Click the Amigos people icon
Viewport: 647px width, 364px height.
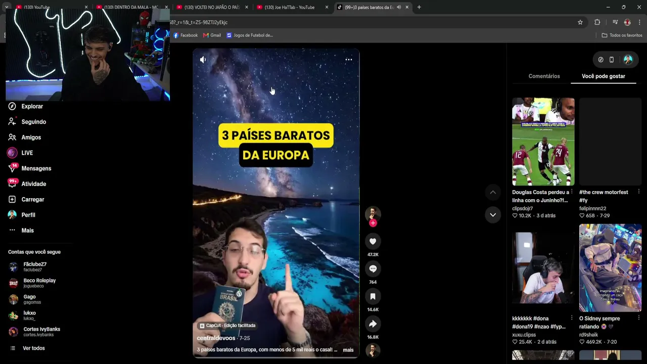(x=12, y=138)
